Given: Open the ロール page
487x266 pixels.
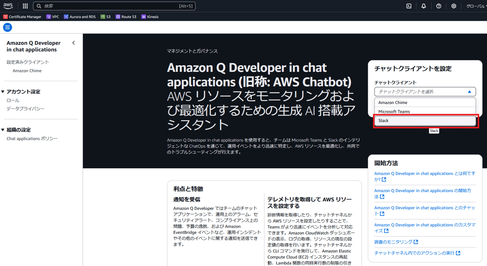Looking at the screenshot, I should coord(13,100).
